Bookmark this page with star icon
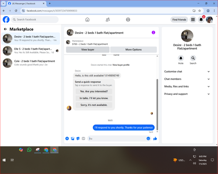Viewport: 218px width, 174px height. tap(200, 11)
